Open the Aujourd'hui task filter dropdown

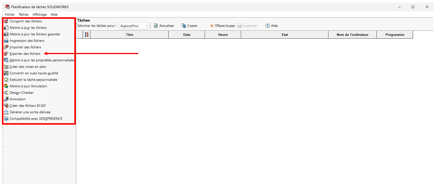[x=134, y=26]
